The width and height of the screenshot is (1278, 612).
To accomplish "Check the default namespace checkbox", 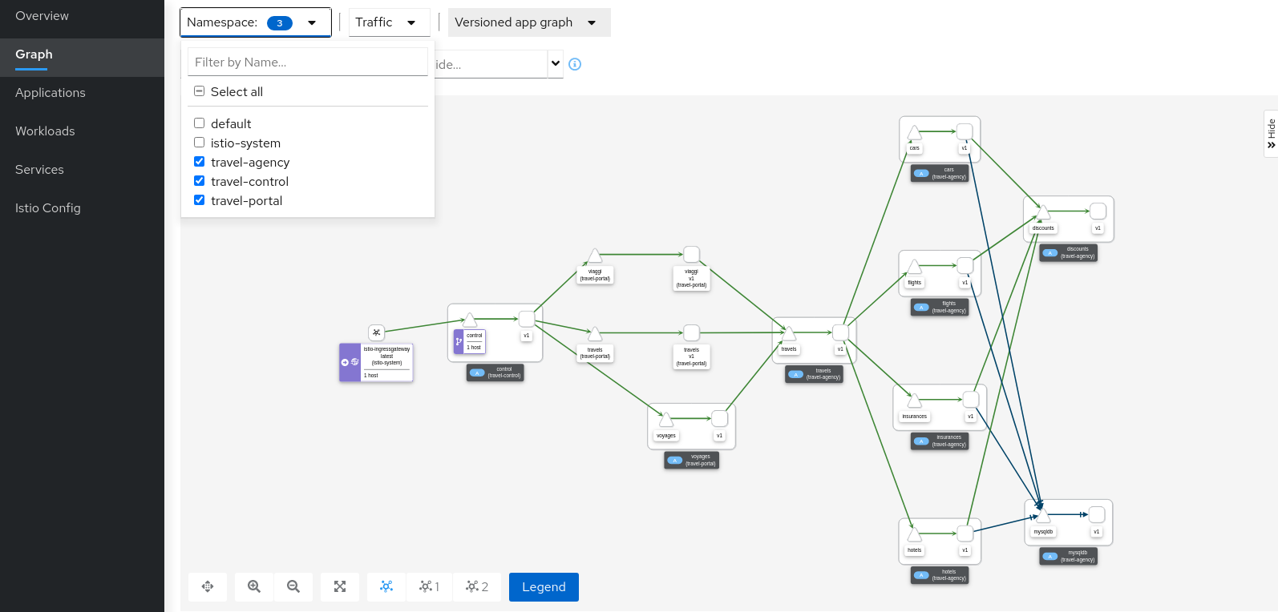I will 200,123.
